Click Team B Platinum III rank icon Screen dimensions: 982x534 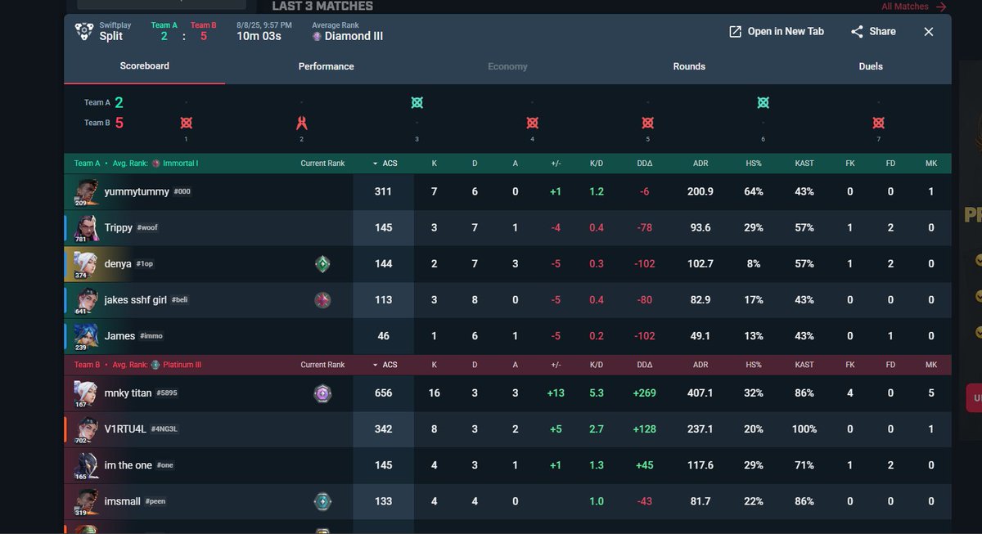coord(155,365)
